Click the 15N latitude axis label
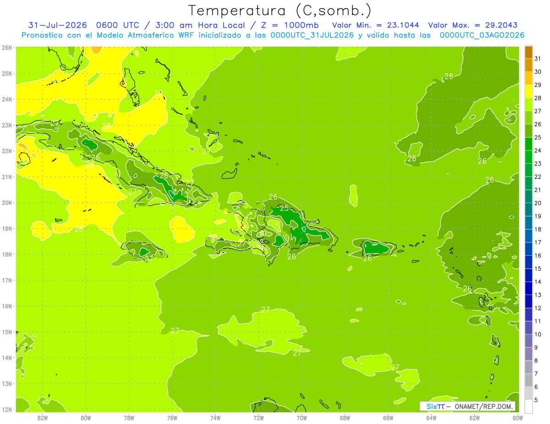This screenshot has width=550, height=424. (7, 332)
